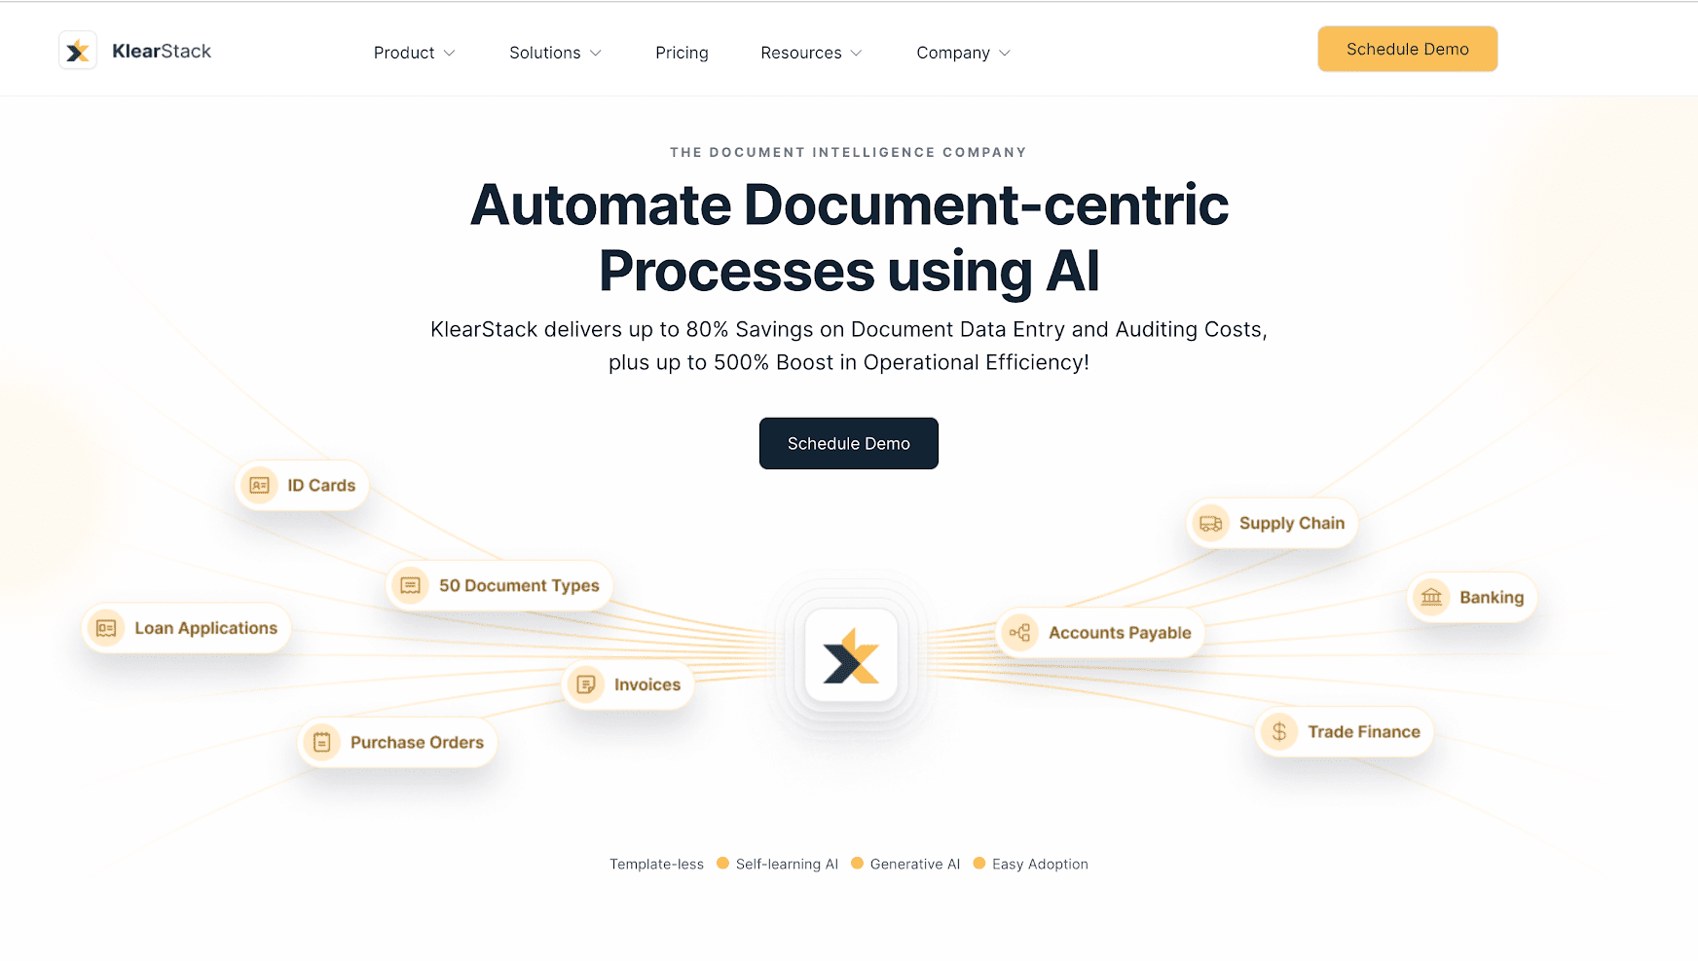Screen dimensions: 1698x961
Task: Select the Supply Chain label
Action: (1292, 523)
